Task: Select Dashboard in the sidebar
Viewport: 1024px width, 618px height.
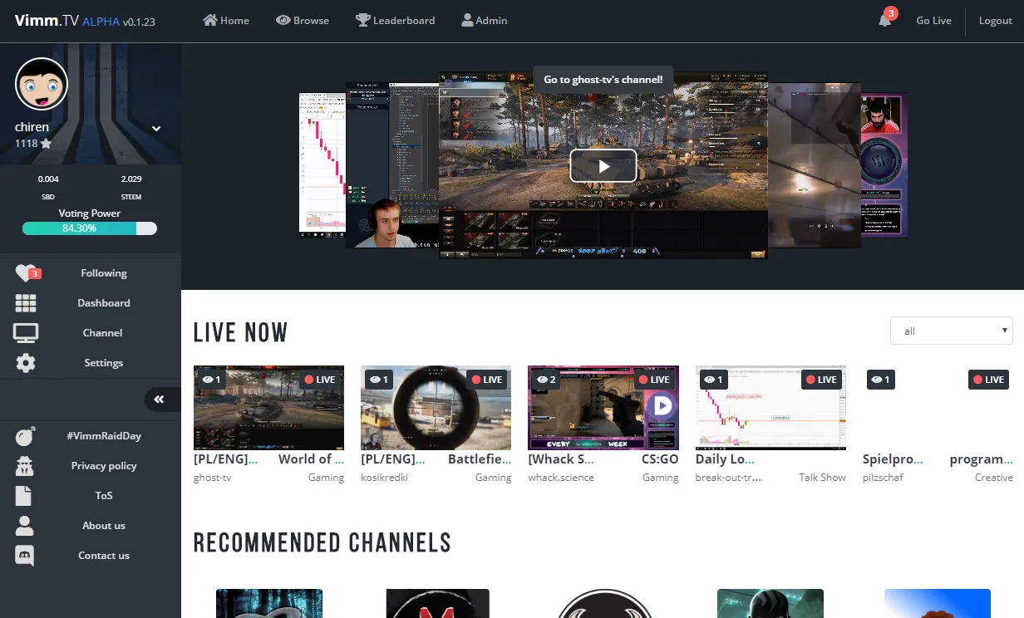Action: (x=104, y=303)
